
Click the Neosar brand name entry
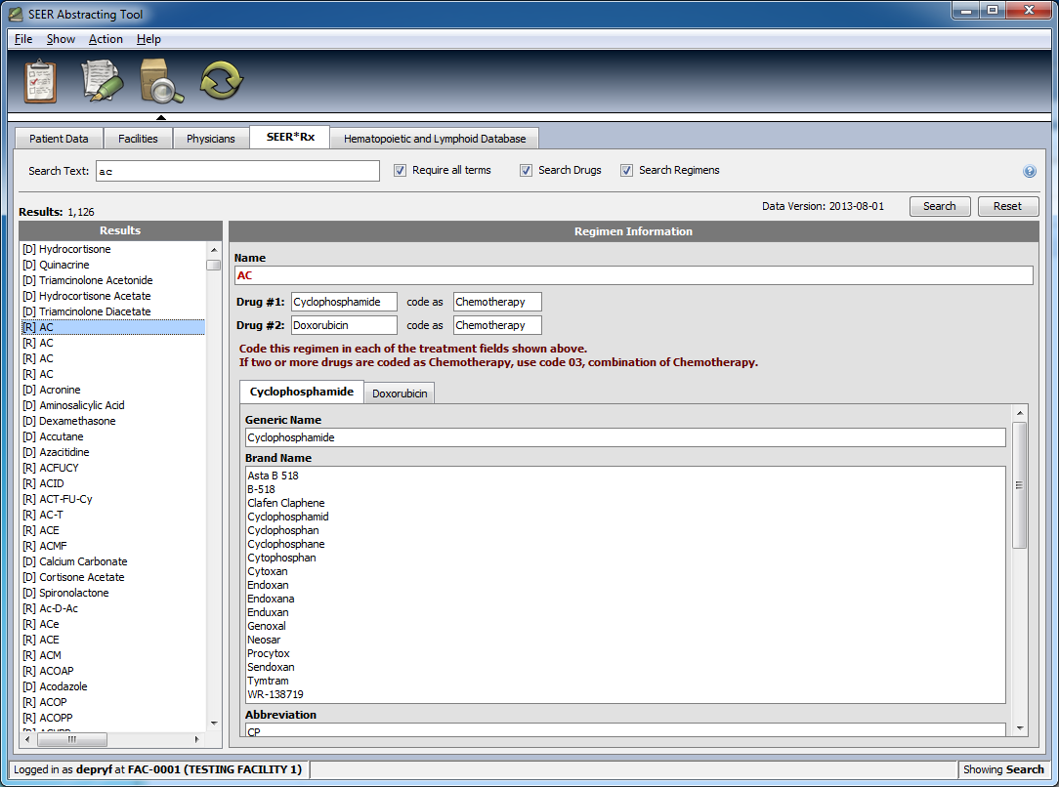click(x=264, y=640)
